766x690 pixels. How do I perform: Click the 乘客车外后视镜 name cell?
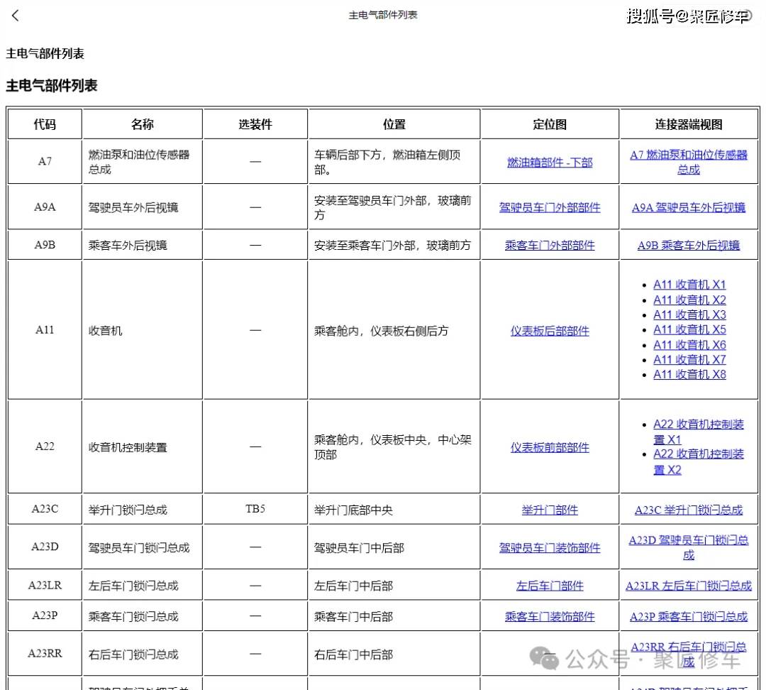(x=142, y=246)
